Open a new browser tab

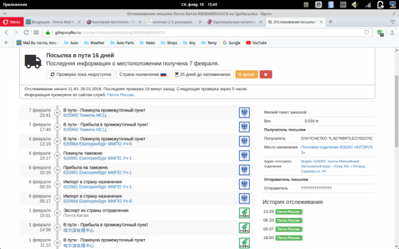[x=330, y=22]
